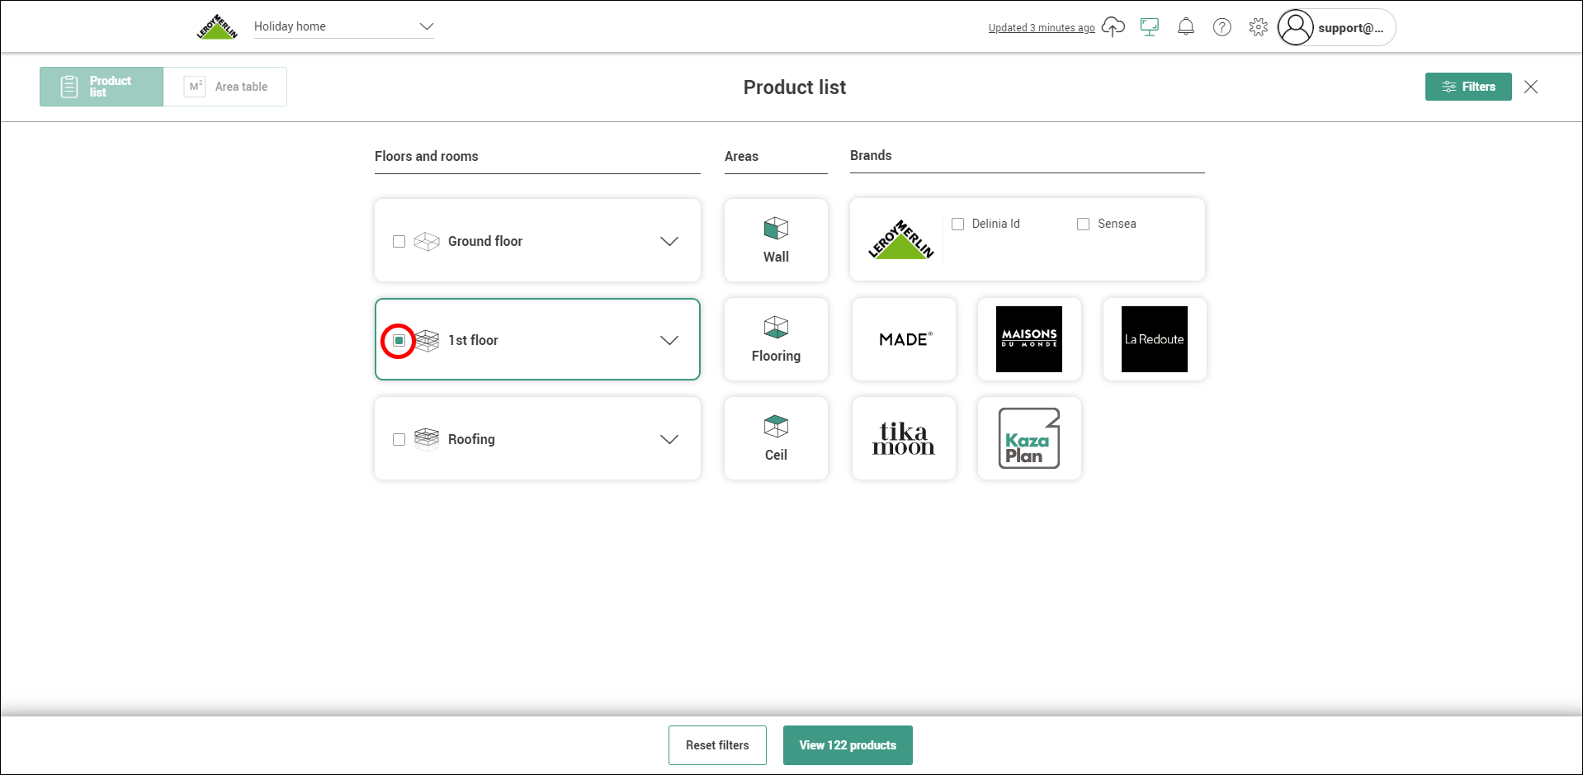1583x775 pixels.
Task: Tick the Sensea brand checkbox
Action: click(1083, 224)
